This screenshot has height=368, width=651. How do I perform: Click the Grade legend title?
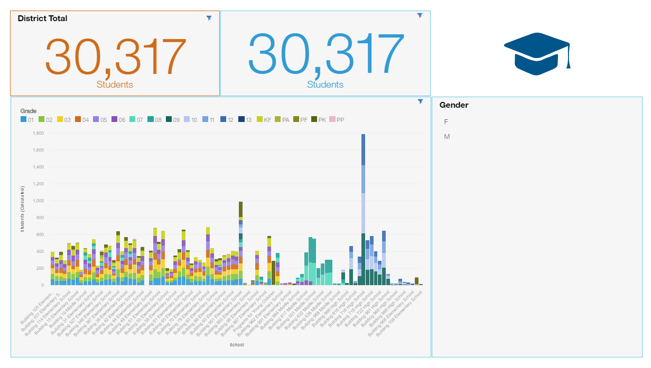coord(29,111)
